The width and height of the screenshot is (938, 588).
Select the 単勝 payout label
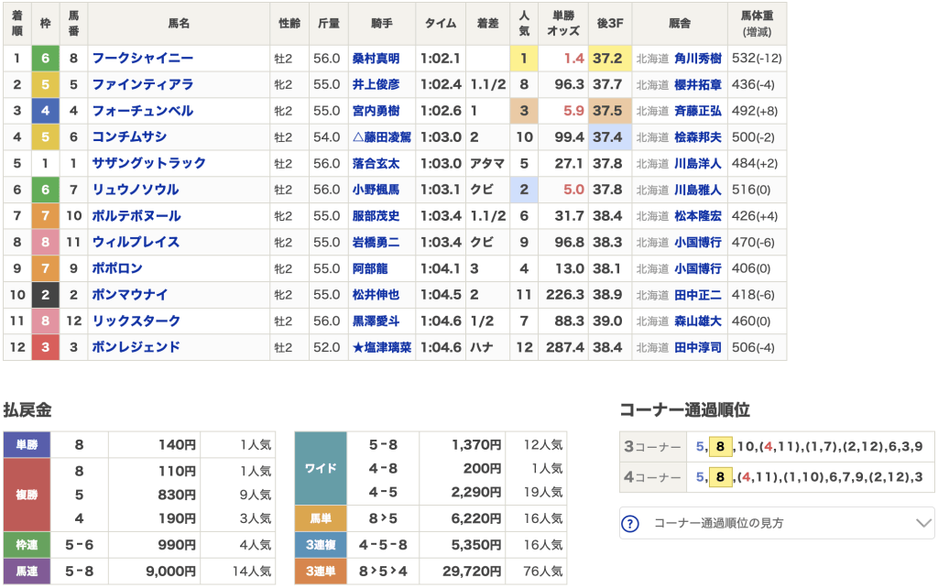point(27,445)
